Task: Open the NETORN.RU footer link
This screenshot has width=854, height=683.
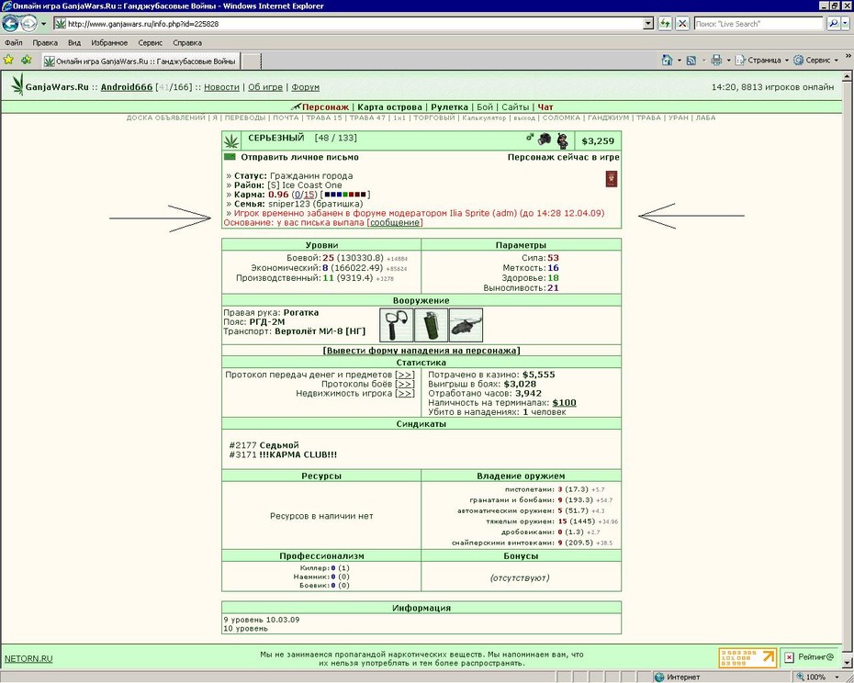Action: click(28, 658)
